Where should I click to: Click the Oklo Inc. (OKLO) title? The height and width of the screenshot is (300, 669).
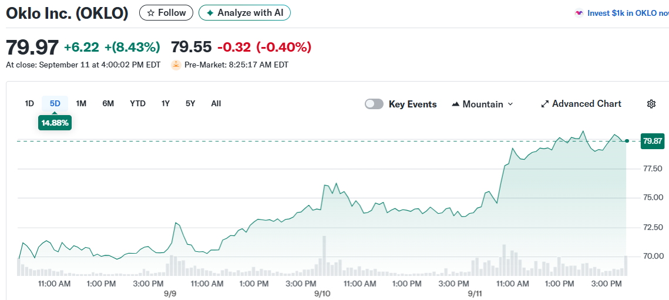[x=67, y=14]
